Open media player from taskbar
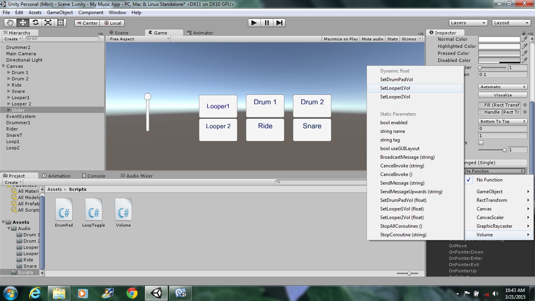This screenshot has height=301, width=535. [83, 293]
